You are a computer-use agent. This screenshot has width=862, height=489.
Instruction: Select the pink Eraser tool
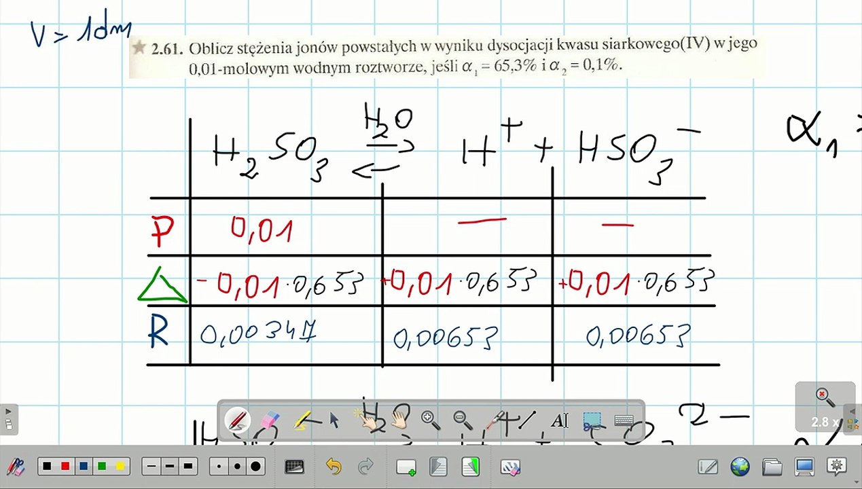pyautogui.click(x=270, y=420)
